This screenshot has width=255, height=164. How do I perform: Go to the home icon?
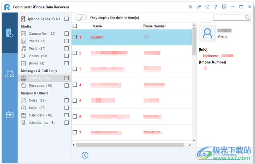207,7
